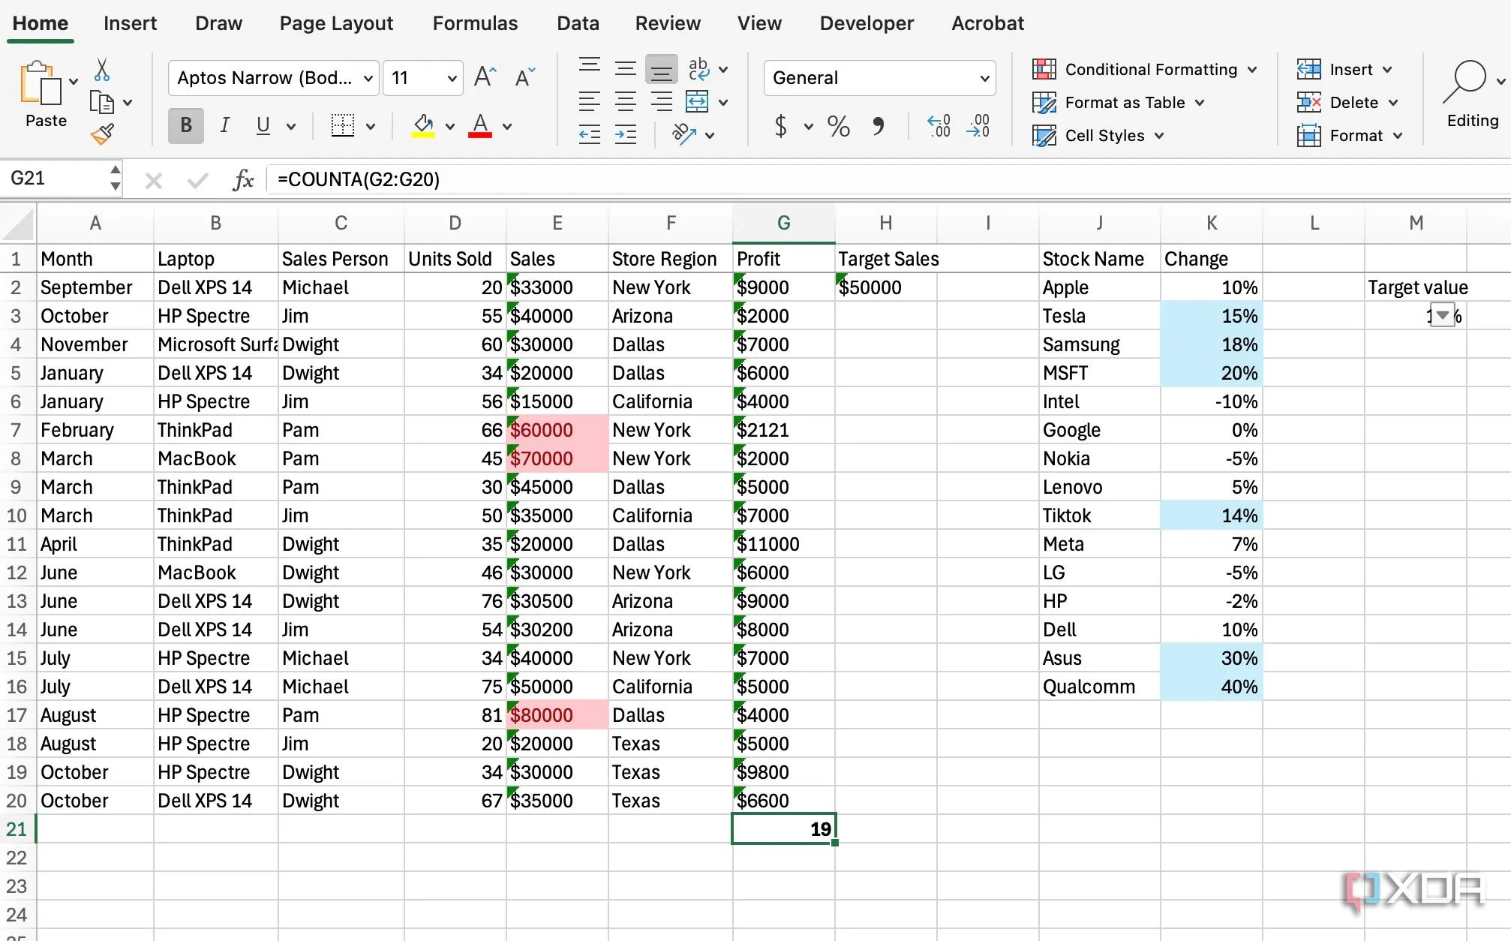
Task: Toggle bottom align button
Action: (661, 70)
